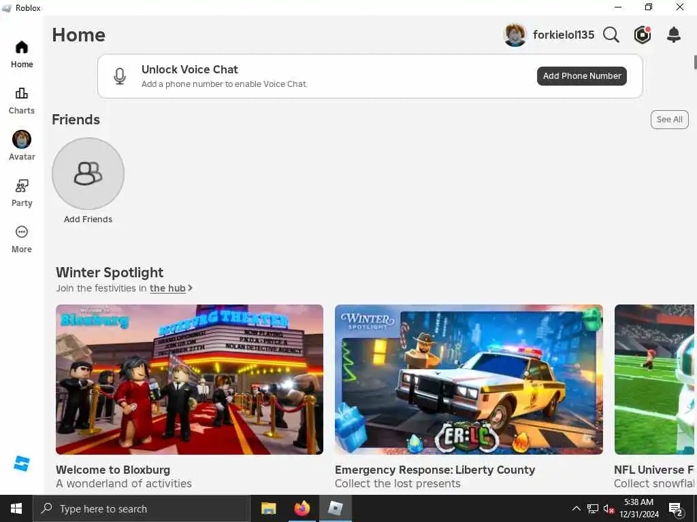Click the microphone icon in Voice Chat banner

pyautogui.click(x=120, y=76)
